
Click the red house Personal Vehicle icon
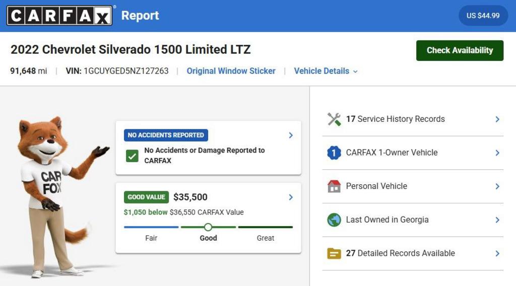click(334, 186)
